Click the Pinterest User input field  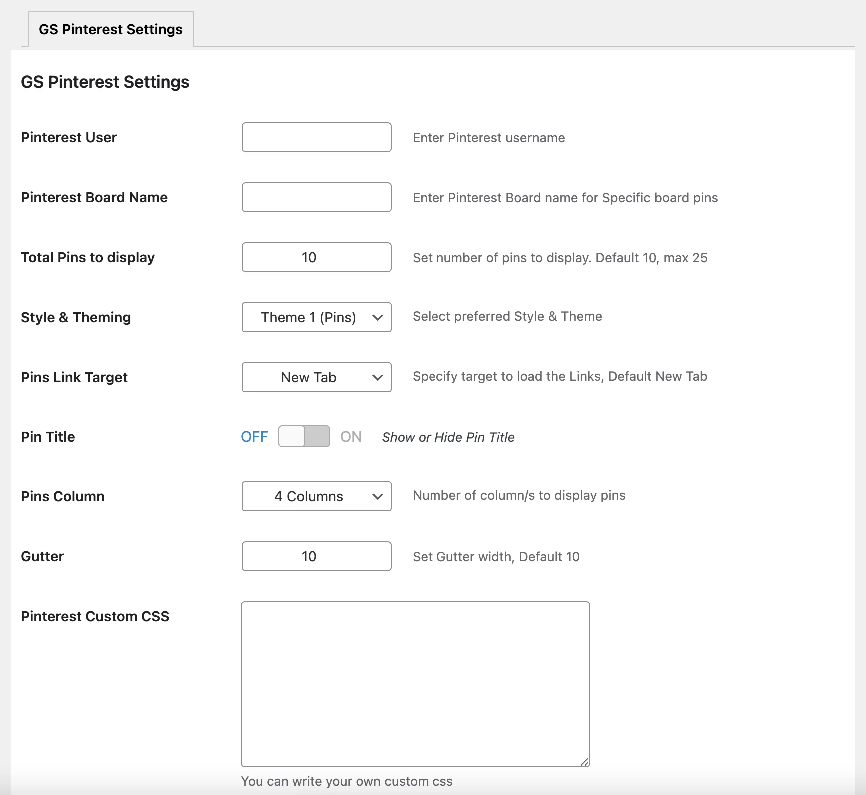316,137
